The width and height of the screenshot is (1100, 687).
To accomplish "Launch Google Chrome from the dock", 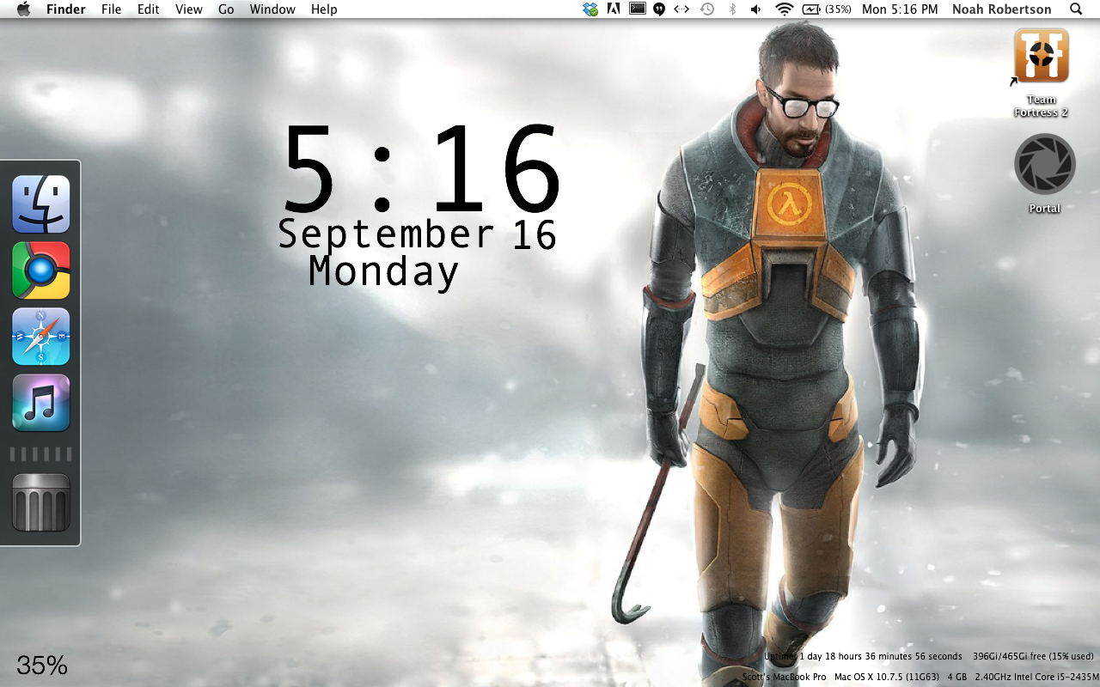I will point(40,271).
